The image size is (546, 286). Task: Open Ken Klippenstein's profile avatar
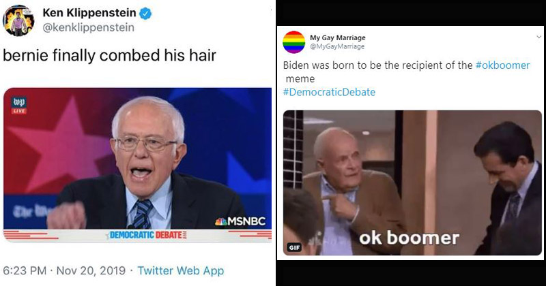click(18, 20)
